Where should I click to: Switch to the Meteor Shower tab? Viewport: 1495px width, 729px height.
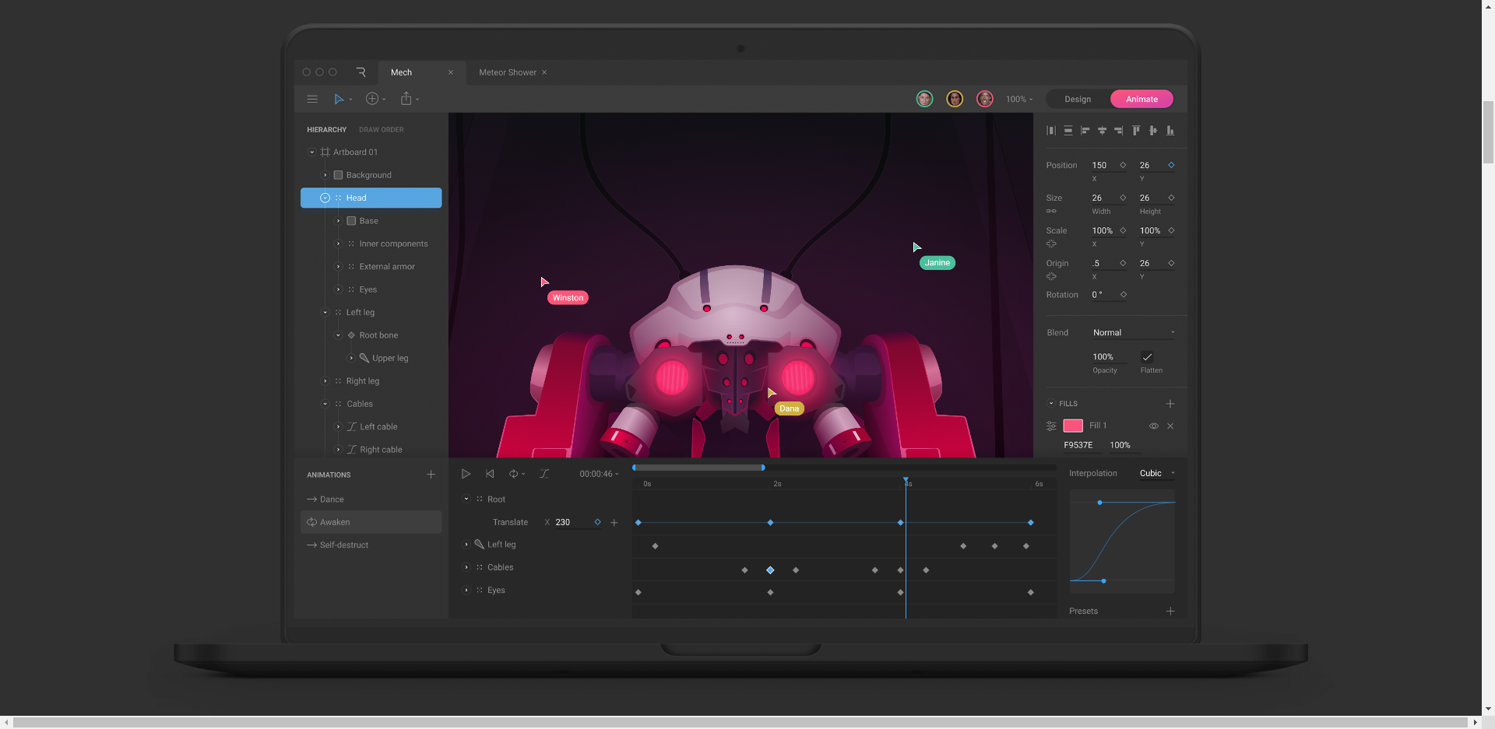[508, 72]
